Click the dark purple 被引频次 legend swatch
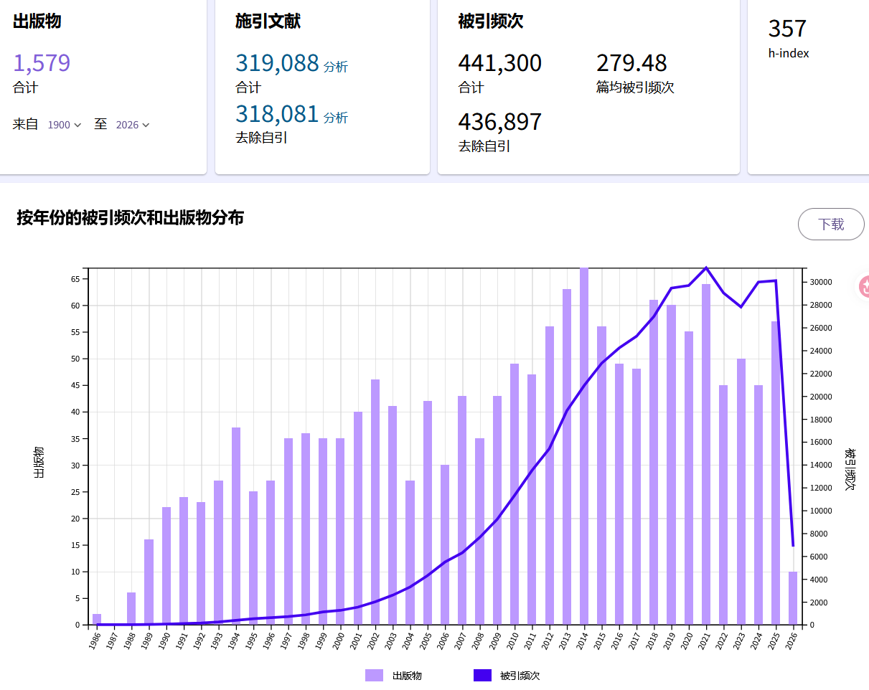Screen dimensions: 869x690 (x=482, y=675)
